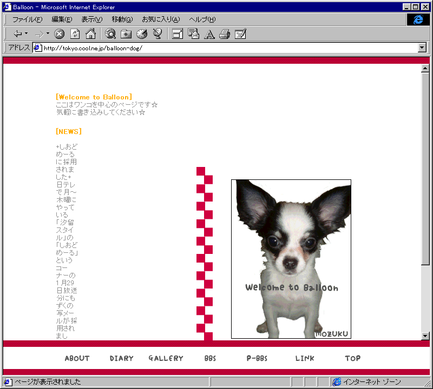Image resolution: width=433 pixels, height=389 pixels.
Task: Open the LINK navigation link
Action: point(305,358)
